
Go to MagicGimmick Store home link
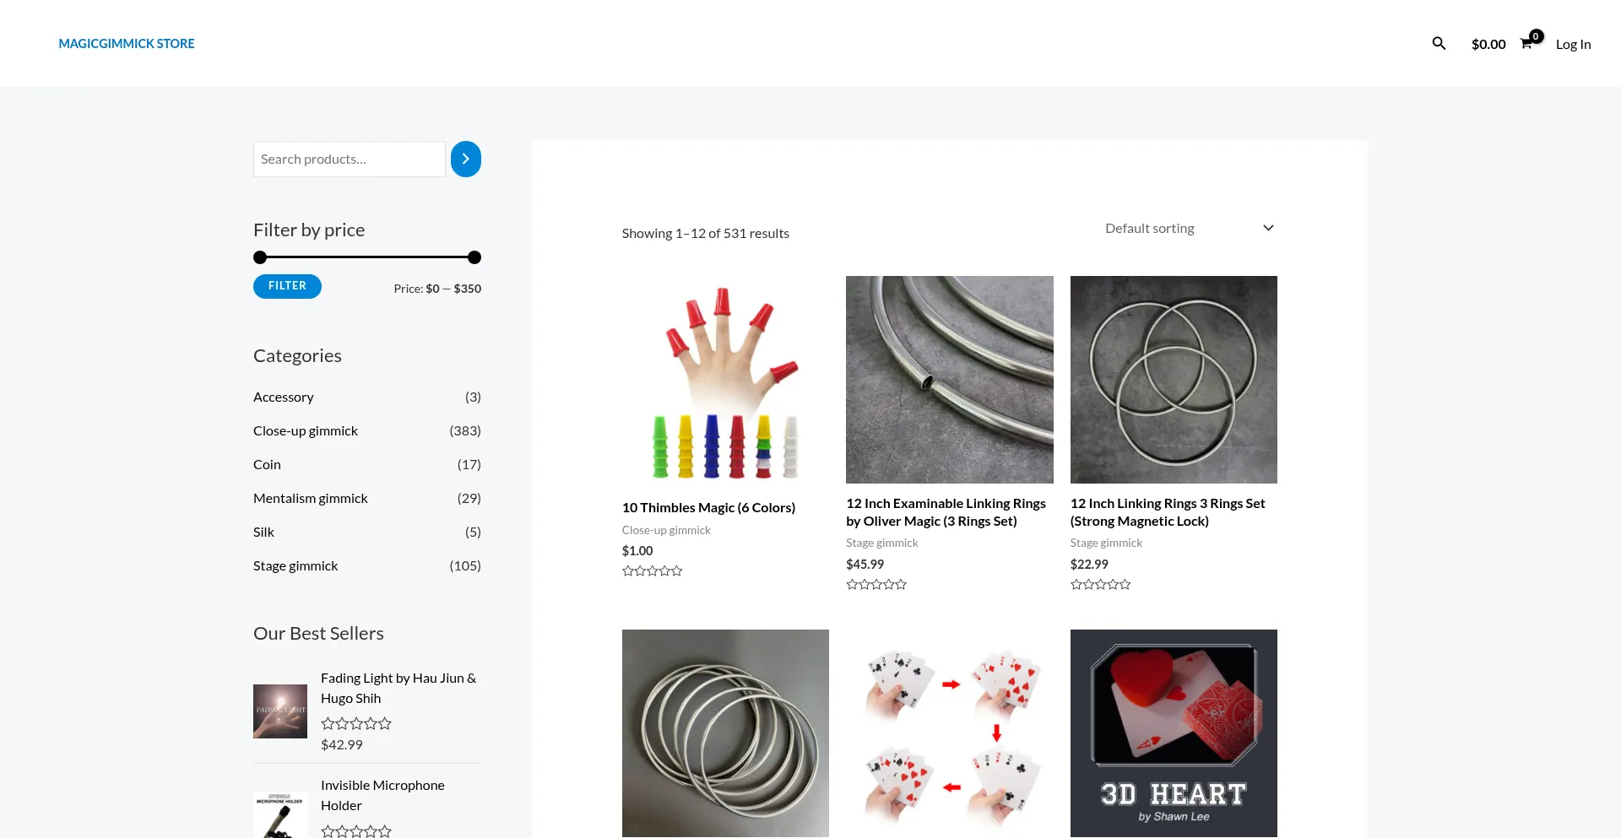(127, 44)
